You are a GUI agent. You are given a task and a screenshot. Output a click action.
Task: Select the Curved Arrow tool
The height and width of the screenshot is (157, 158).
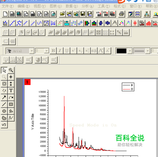[x=11, y=97]
